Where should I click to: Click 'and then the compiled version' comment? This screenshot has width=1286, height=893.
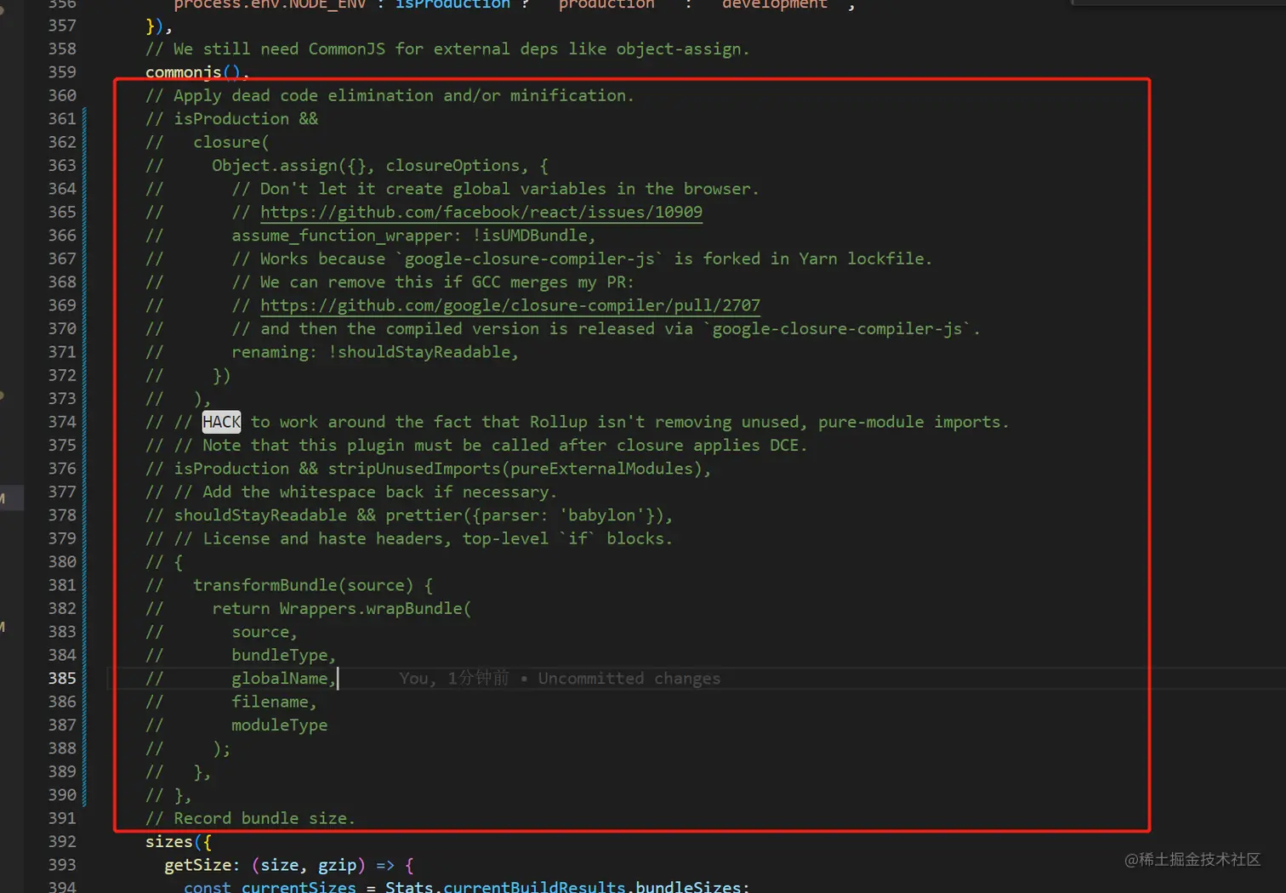click(606, 328)
